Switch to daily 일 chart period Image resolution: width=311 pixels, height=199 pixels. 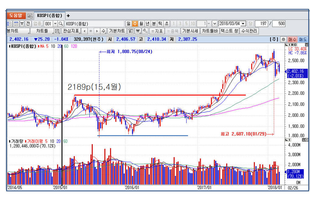[128, 24]
